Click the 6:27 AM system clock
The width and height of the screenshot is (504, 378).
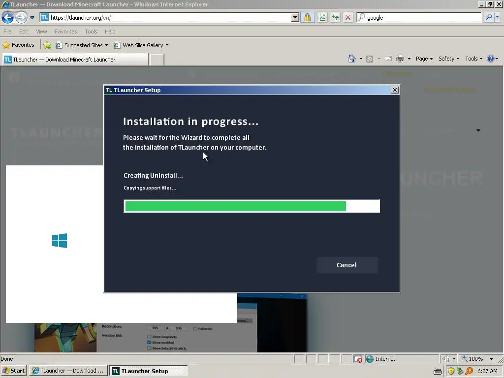[487, 371]
